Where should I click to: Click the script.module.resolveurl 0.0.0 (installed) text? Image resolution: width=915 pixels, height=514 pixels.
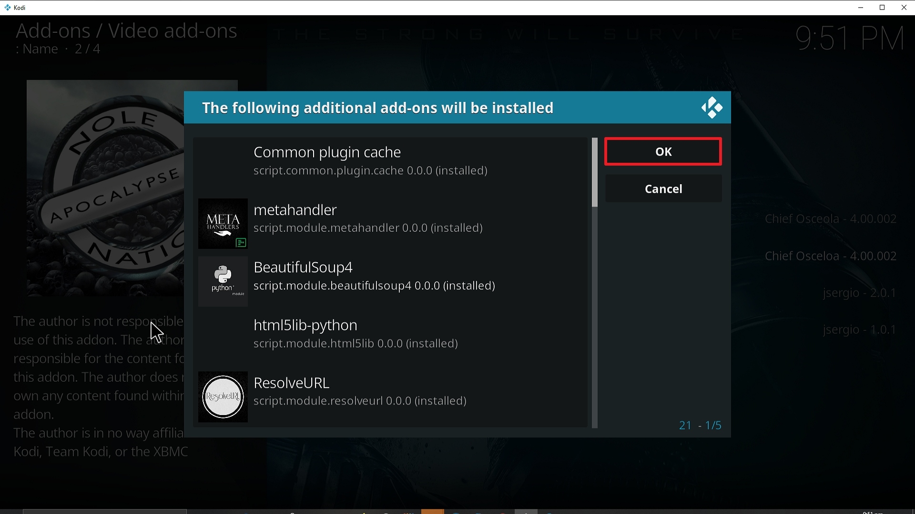pyautogui.click(x=360, y=401)
